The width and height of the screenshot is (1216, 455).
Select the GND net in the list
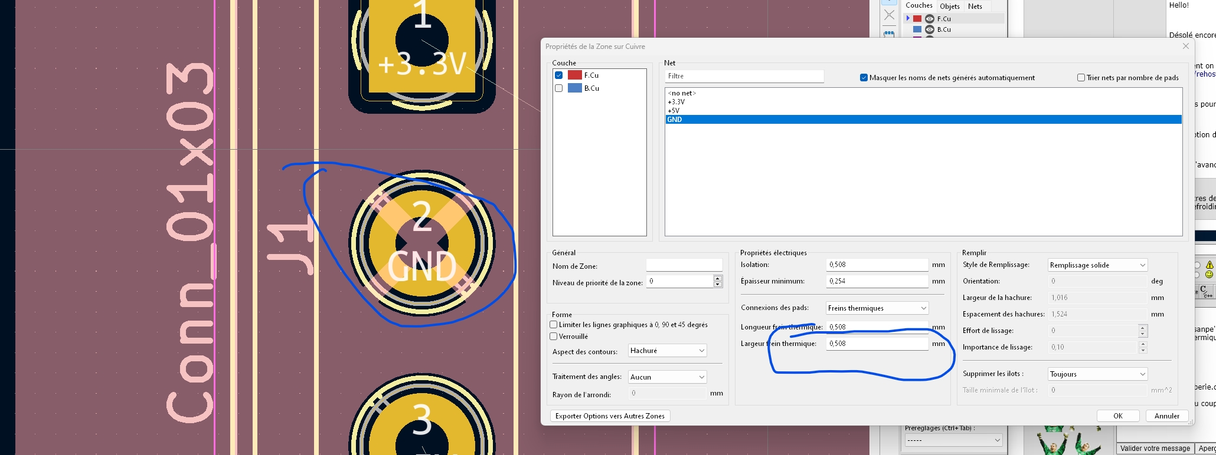coord(923,120)
